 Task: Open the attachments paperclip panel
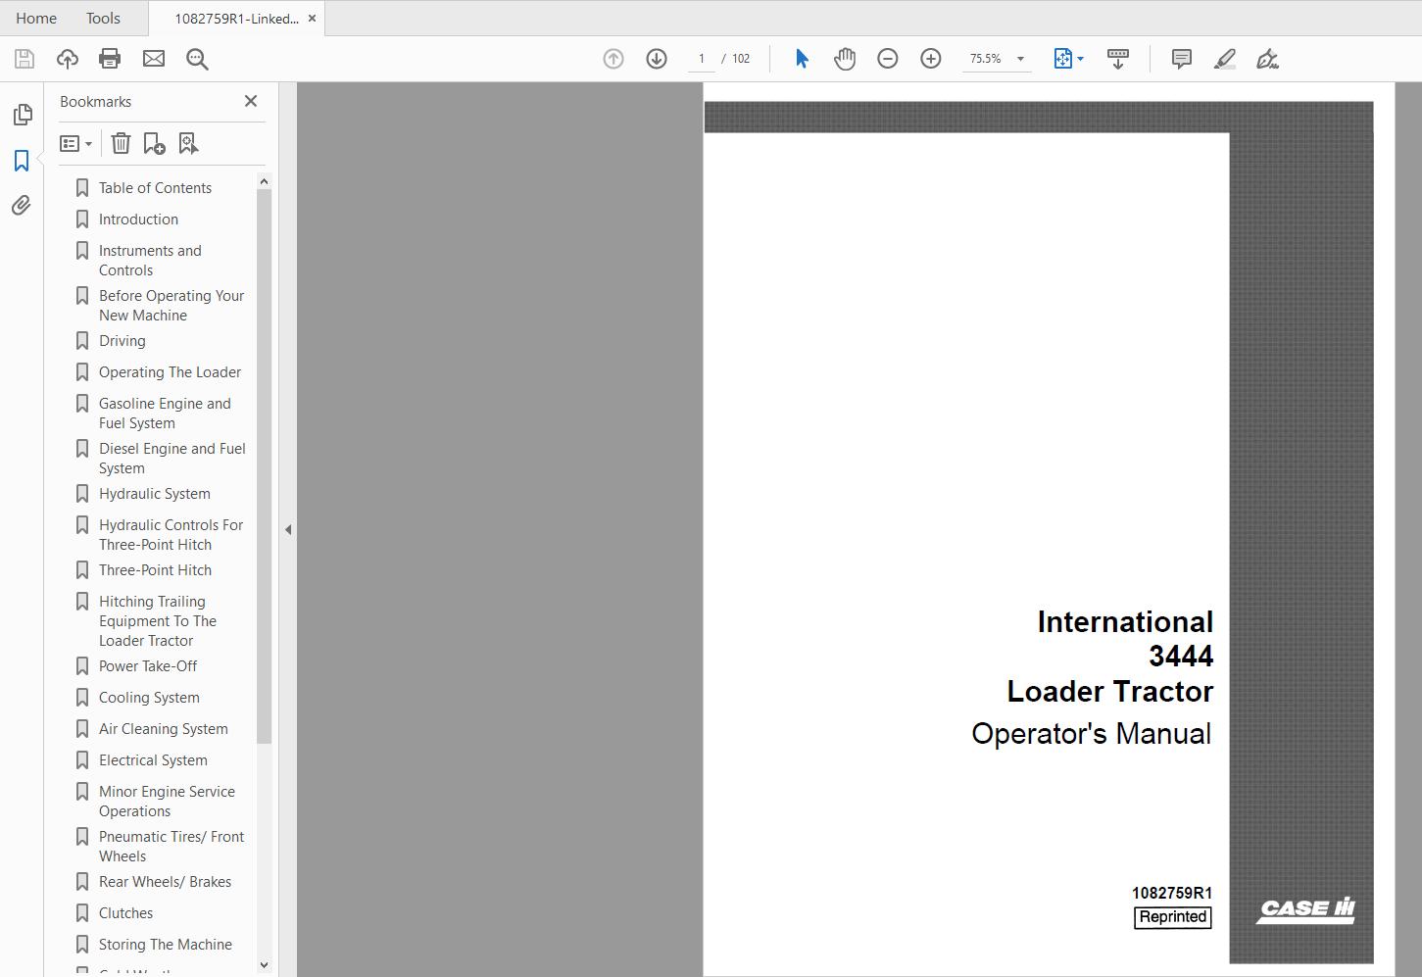tap(22, 205)
